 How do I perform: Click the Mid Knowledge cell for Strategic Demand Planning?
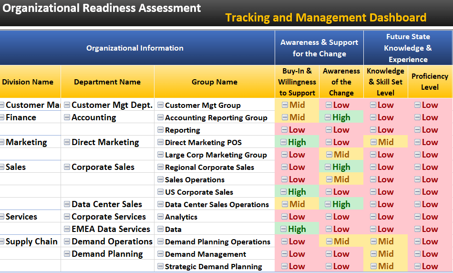click(x=386, y=266)
